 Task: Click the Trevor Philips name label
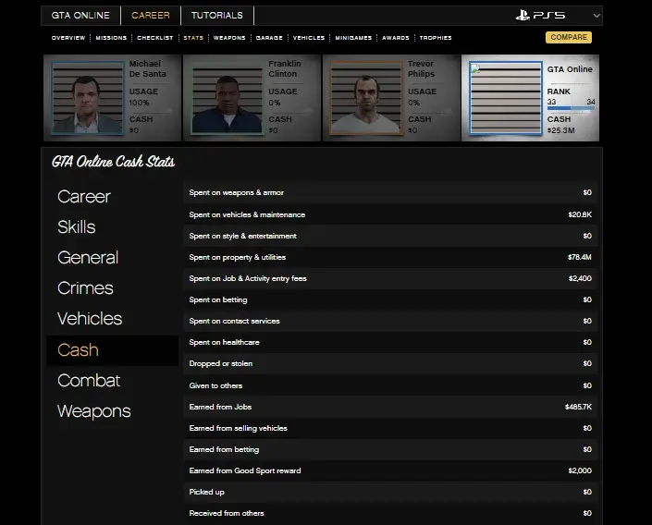click(421, 68)
